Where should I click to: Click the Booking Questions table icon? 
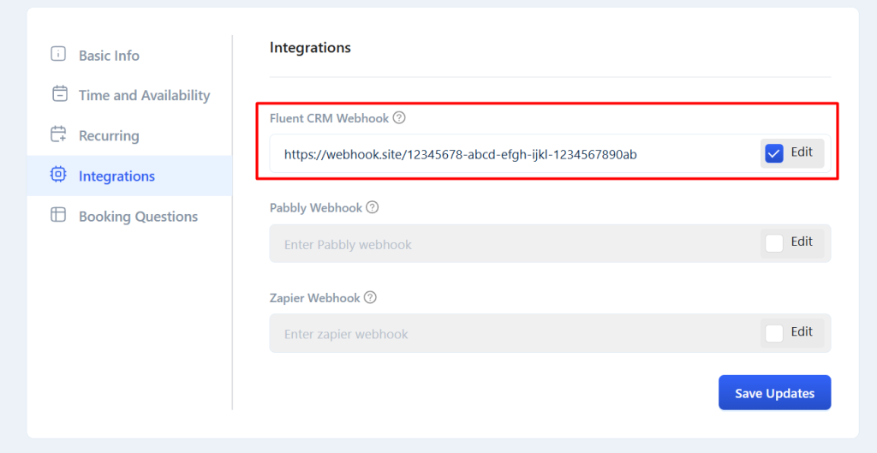58,215
